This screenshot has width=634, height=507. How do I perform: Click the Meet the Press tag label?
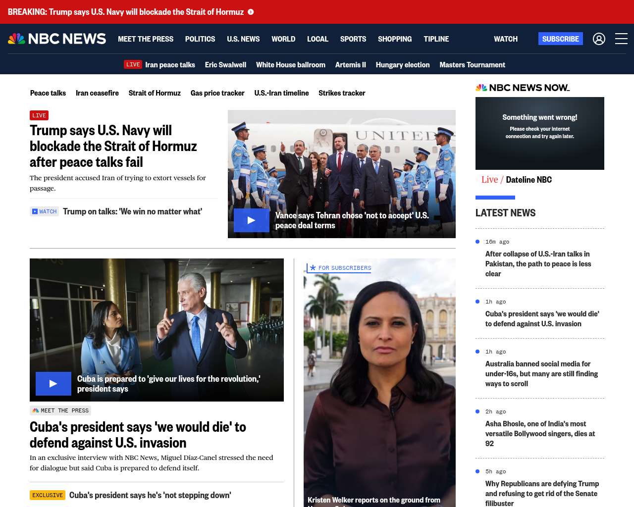click(60, 410)
